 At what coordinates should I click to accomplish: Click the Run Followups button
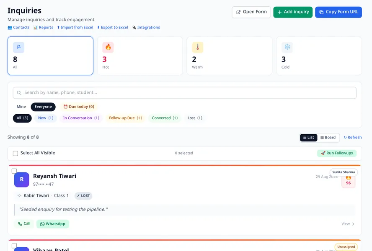click(x=337, y=153)
